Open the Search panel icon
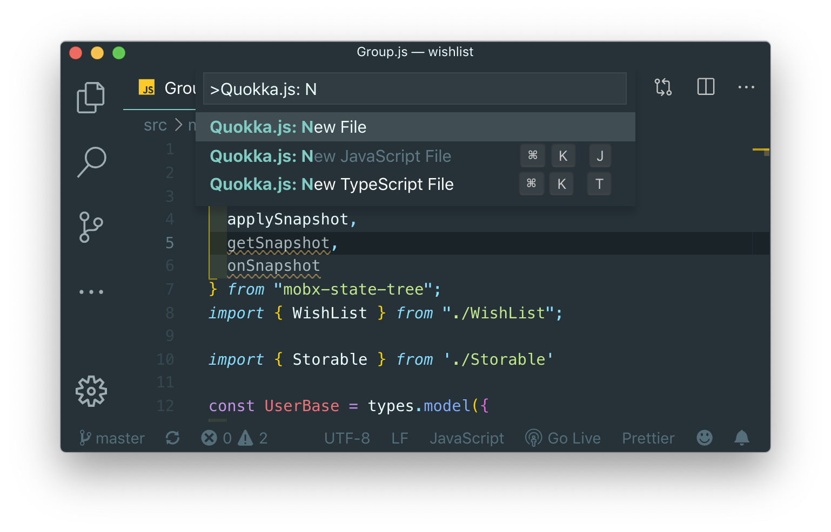Viewport: 831px width, 532px height. coord(91,162)
